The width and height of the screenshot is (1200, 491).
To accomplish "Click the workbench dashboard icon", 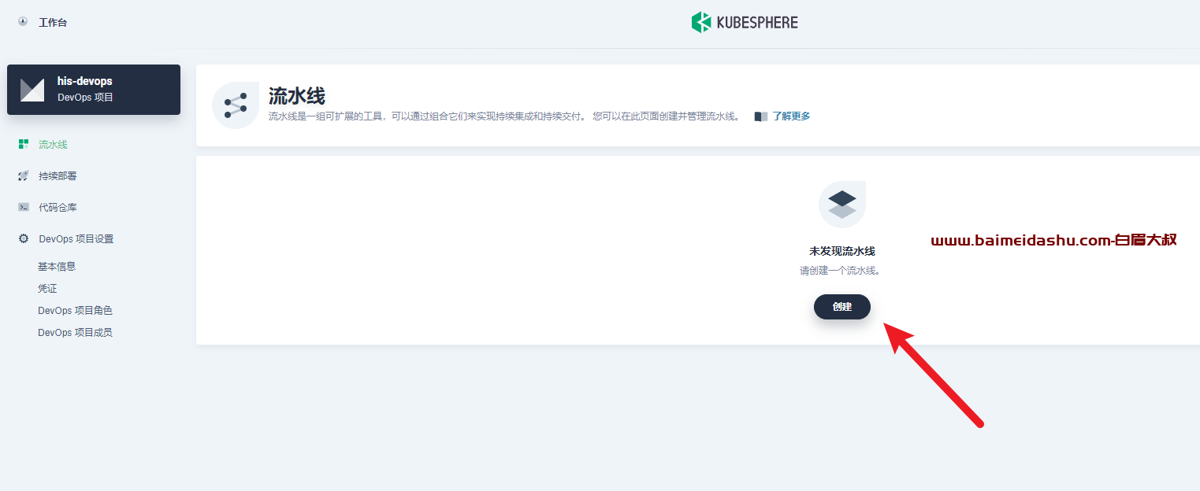I will (23, 22).
